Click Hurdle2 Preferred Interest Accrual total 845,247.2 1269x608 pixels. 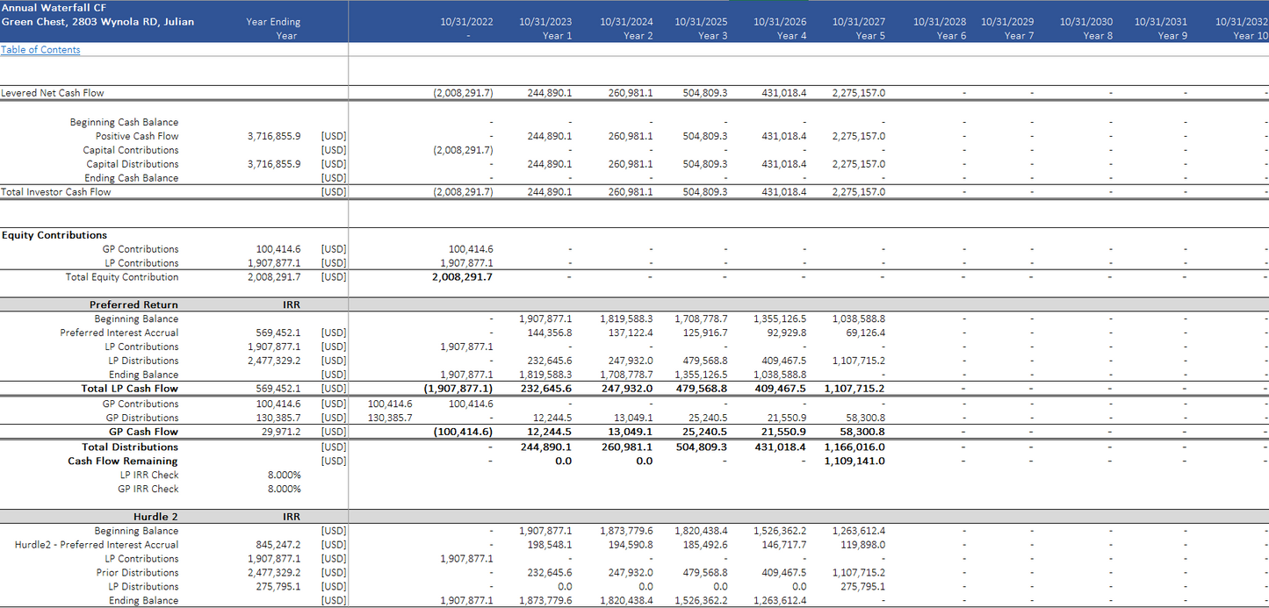[x=278, y=545]
